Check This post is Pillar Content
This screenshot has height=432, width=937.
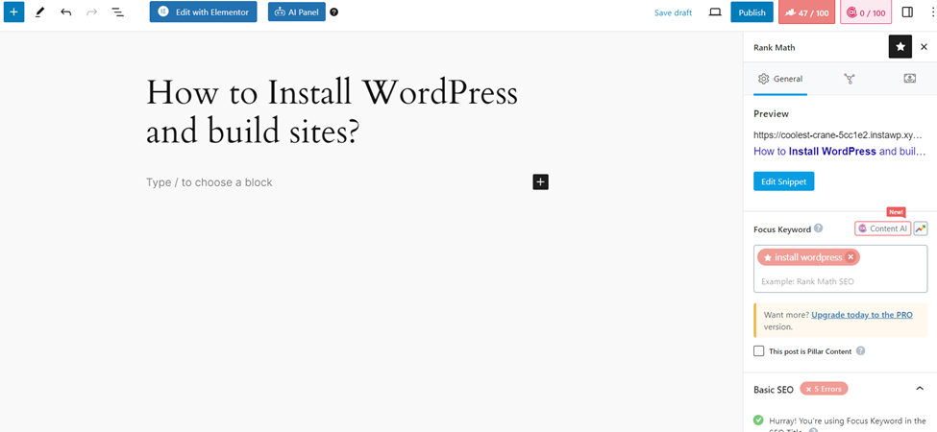click(x=759, y=350)
